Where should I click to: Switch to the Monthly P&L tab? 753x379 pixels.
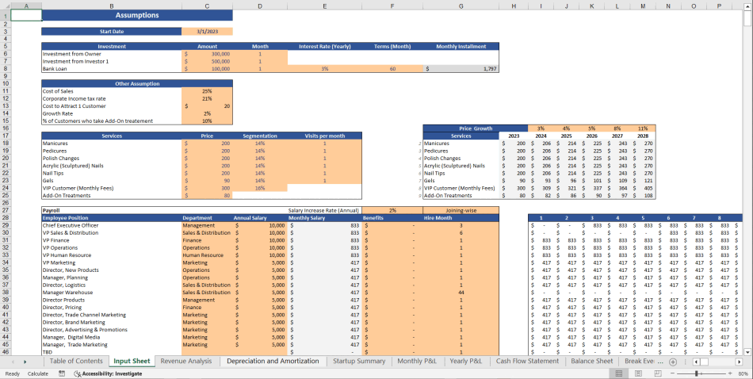(417, 361)
